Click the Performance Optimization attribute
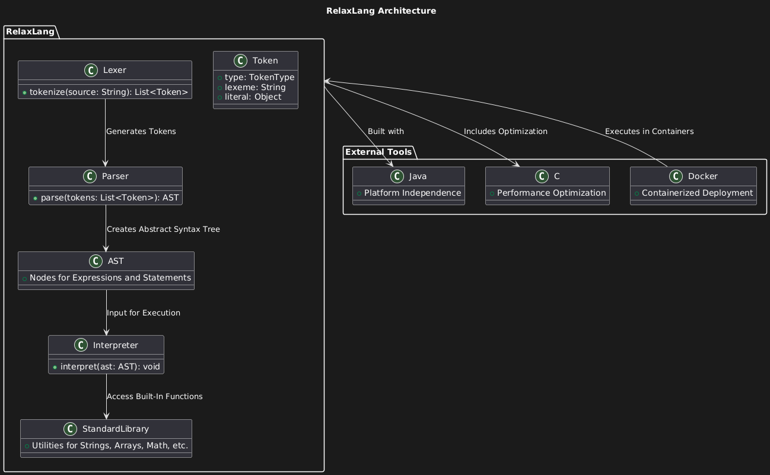The image size is (770, 475). point(551,193)
